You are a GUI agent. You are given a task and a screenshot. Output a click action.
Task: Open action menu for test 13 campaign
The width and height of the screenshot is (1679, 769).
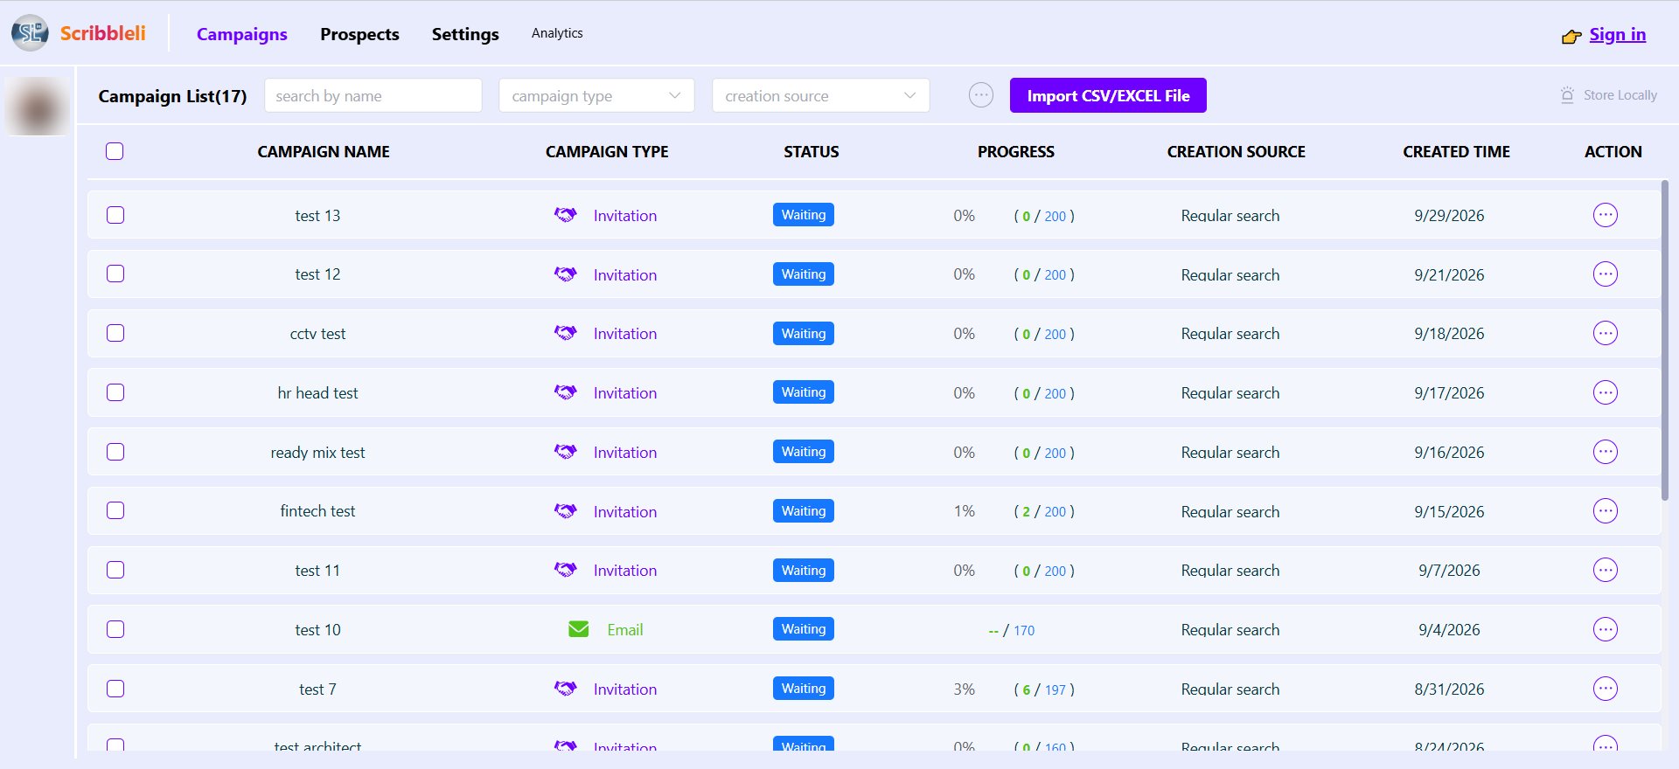click(x=1606, y=215)
